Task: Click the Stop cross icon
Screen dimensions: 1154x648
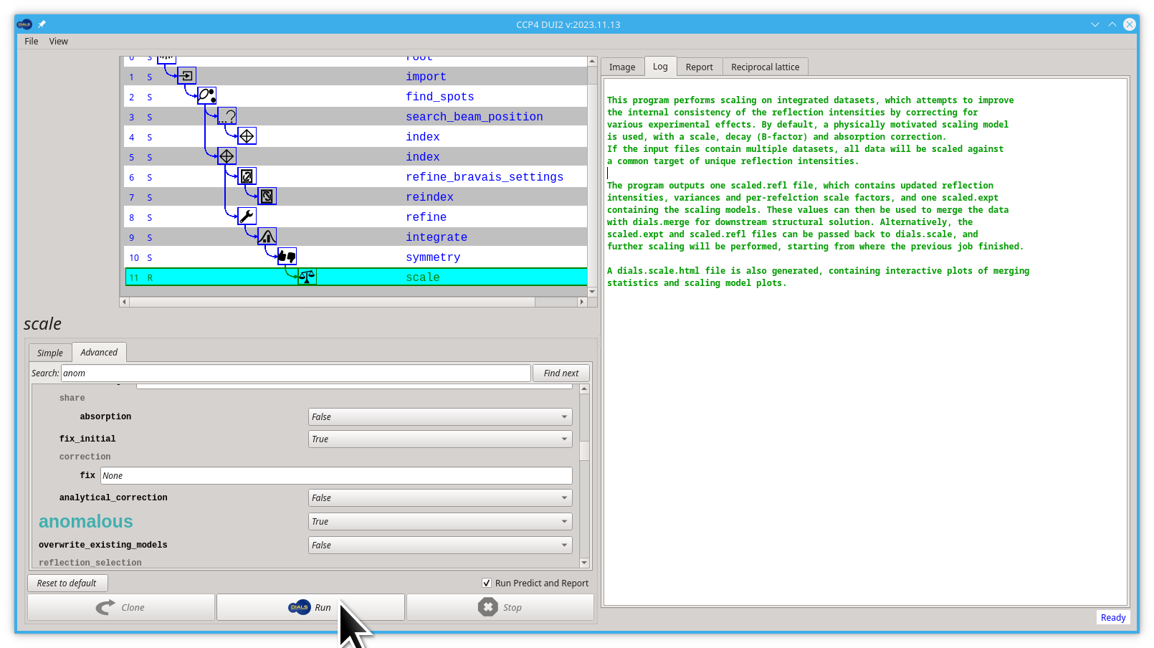Action: (x=487, y=607)
